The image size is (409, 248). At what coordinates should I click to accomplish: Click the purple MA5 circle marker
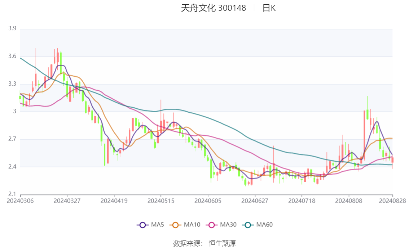[x=142, y=225]
